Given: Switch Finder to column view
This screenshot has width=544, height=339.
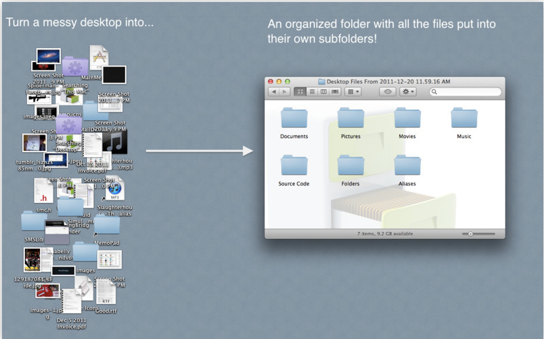Looking at the screenshot, I should click(323, 91).
